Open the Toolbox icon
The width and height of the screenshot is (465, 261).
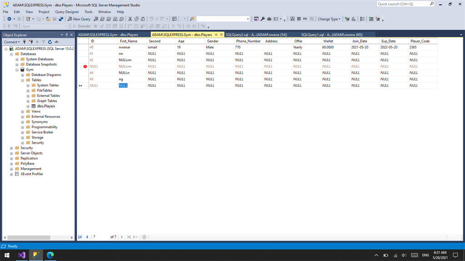[x=269, y=19]
